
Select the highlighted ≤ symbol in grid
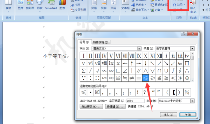point(146,78)
